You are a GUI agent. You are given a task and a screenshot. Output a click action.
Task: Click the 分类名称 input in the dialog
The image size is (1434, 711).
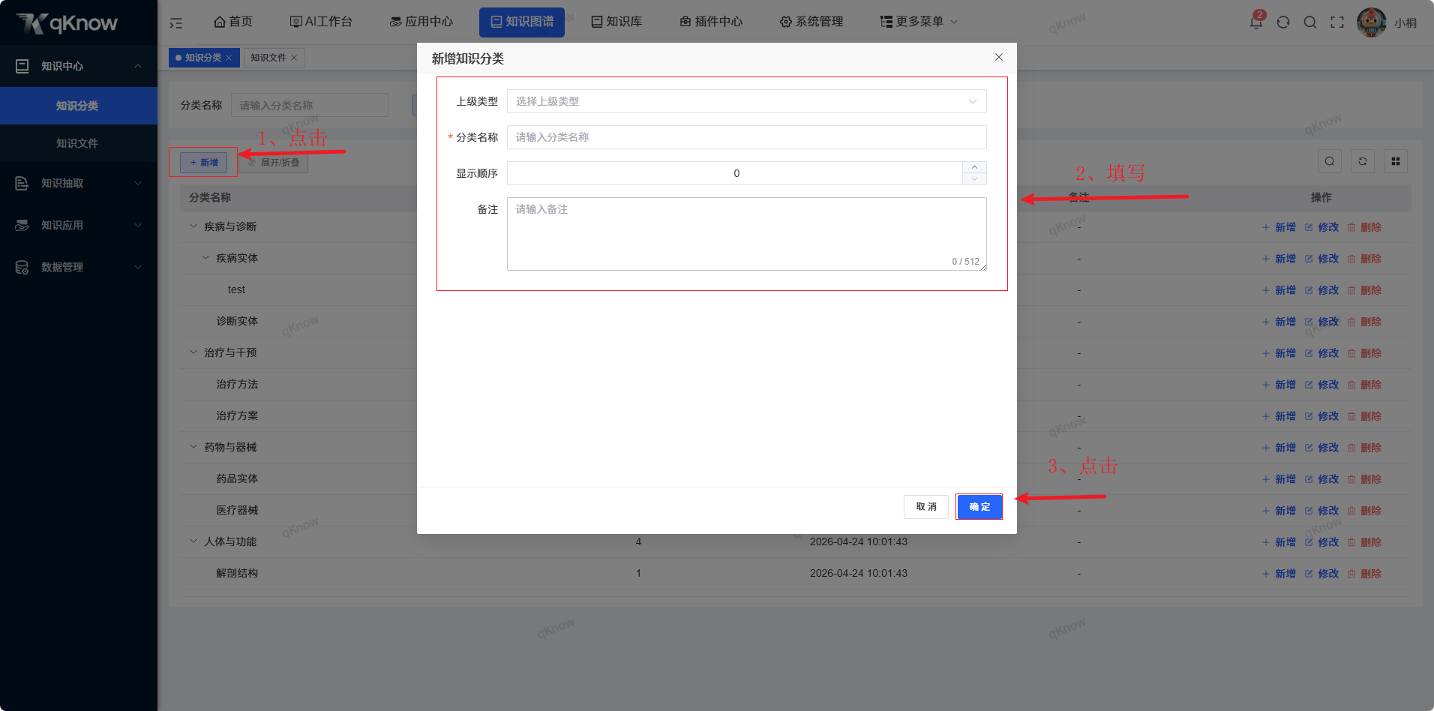point(746,137)
